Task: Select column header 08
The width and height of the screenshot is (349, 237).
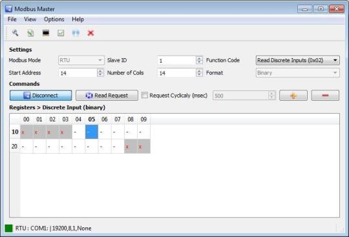Action: 131,119
